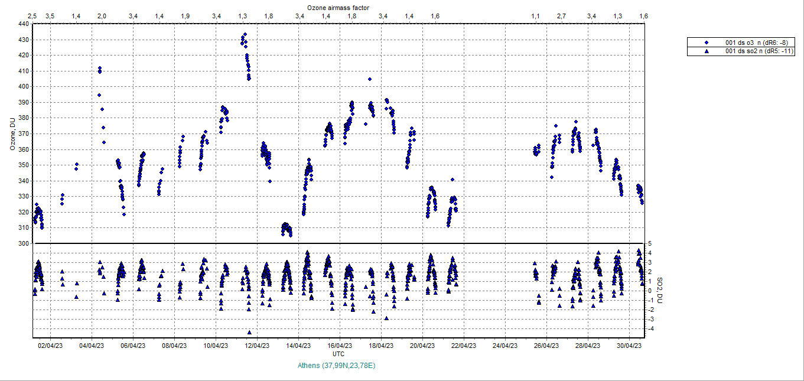
Task: Select the 24/04/23 date tick label
Action: pos(505,346)
